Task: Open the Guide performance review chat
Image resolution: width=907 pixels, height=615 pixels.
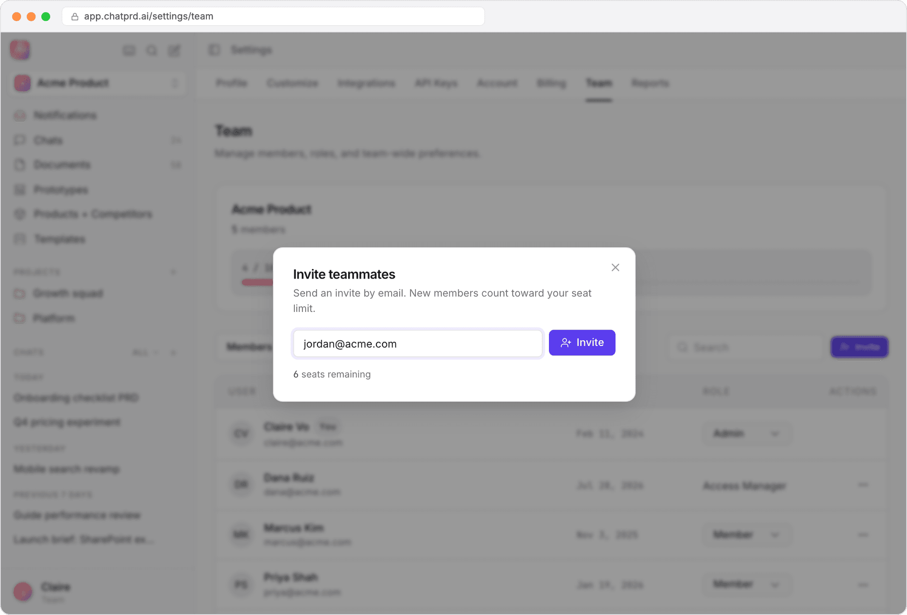Action: (x=77, y=515)
